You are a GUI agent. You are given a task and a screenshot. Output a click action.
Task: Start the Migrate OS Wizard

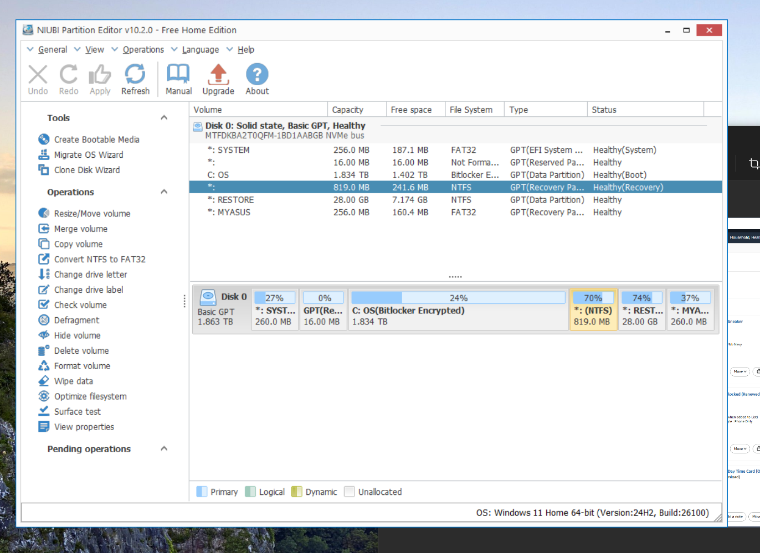click(x=89, y=155)
